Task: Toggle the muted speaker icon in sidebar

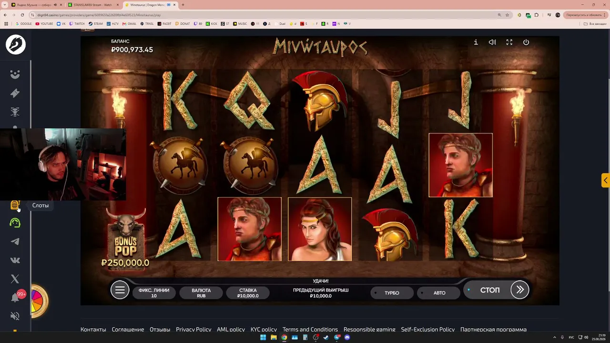Action: tap(15, 316)
